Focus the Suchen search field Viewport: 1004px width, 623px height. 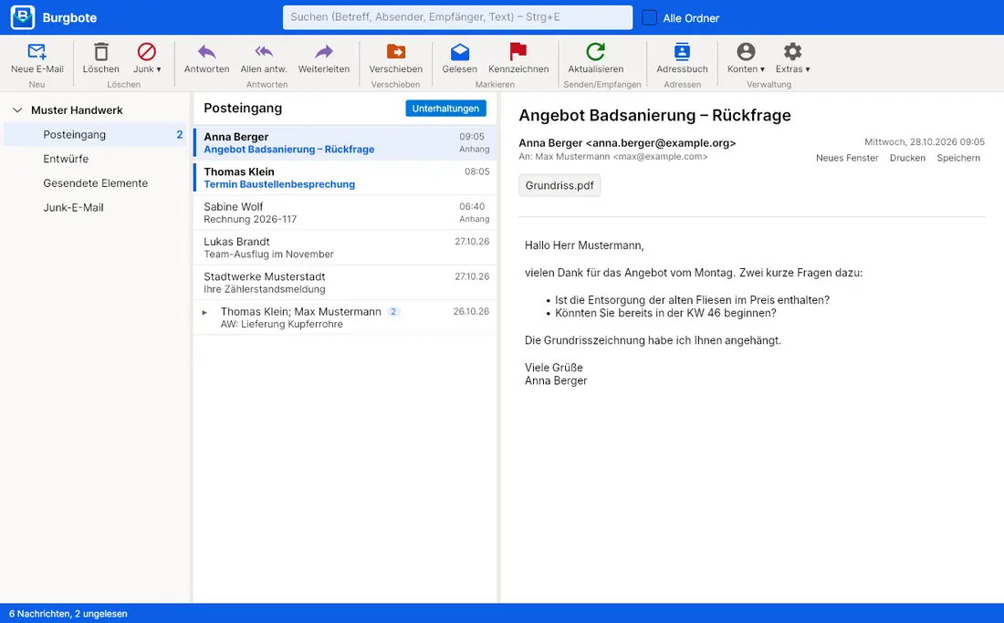tap(458, 17)
